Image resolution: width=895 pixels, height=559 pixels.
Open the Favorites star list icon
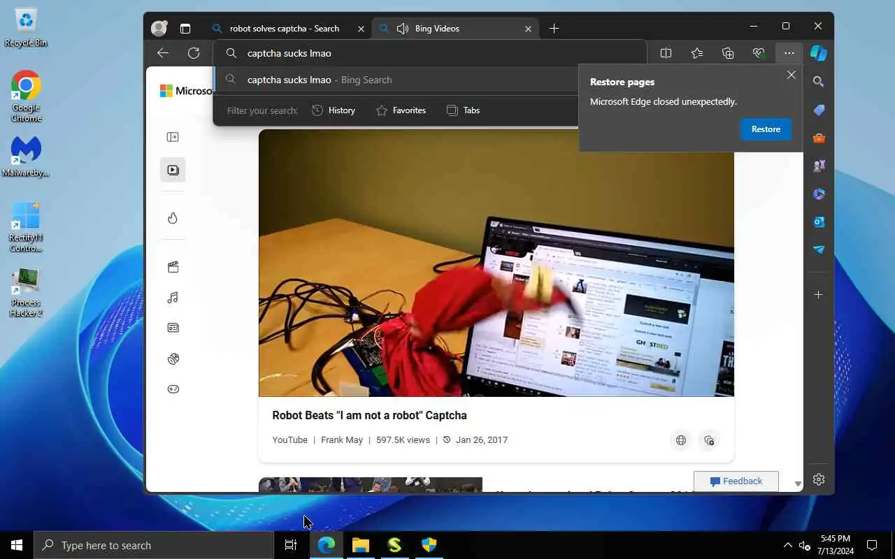pyautogui.click(x=697, y=53)
